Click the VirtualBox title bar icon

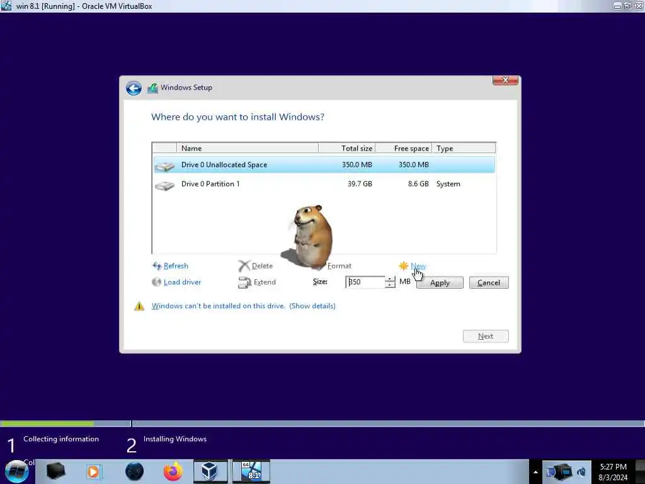pos(6,6)
